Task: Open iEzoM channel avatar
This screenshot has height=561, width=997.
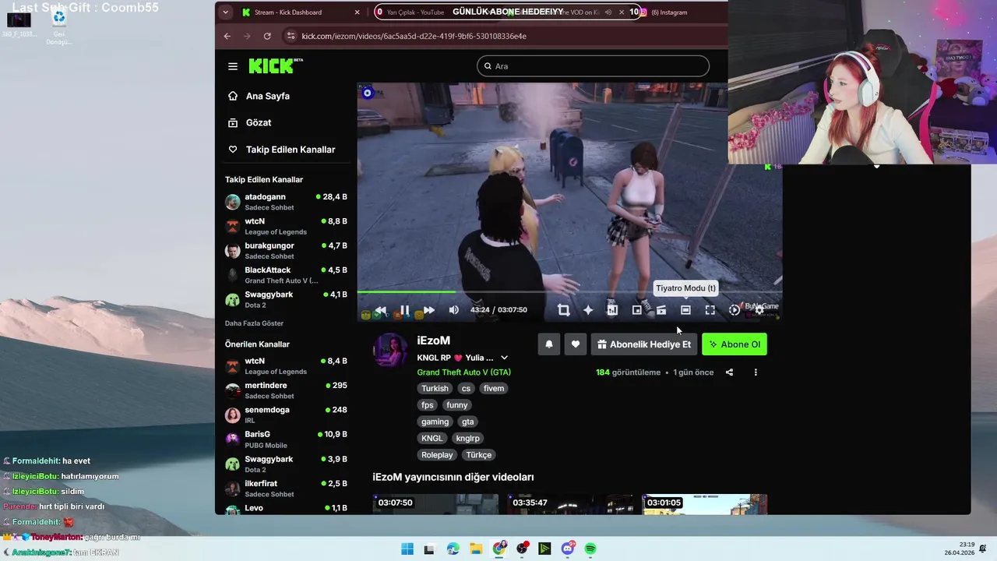Action: click(390, 350)
